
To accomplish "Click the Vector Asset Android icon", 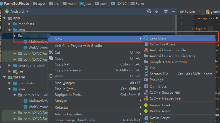I will click(x=146, y=111).
